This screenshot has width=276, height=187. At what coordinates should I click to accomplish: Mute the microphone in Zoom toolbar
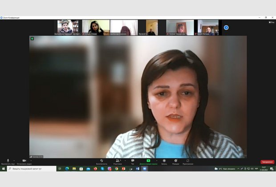click(x=8, y=160)
